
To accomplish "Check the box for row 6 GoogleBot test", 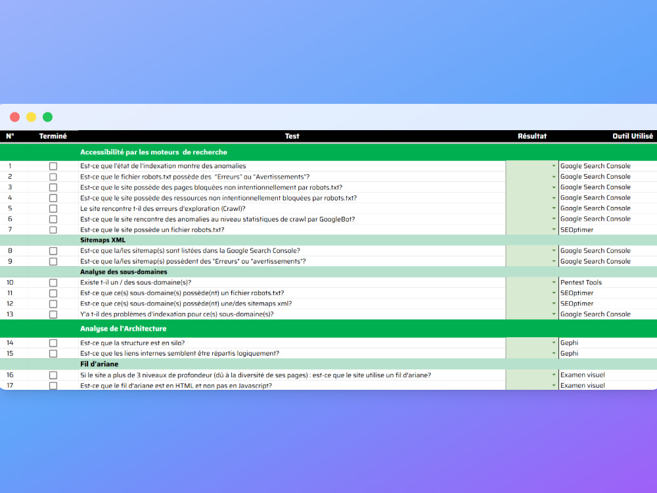I will coord(53,220).
